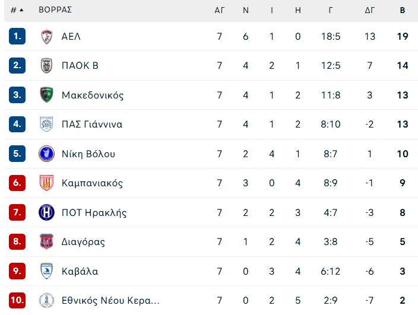This screenshot has width=418, height=315.
Task: Open the Μακεδονικός green shield logo
Action: pyautogui.click(x=47, y=95)
